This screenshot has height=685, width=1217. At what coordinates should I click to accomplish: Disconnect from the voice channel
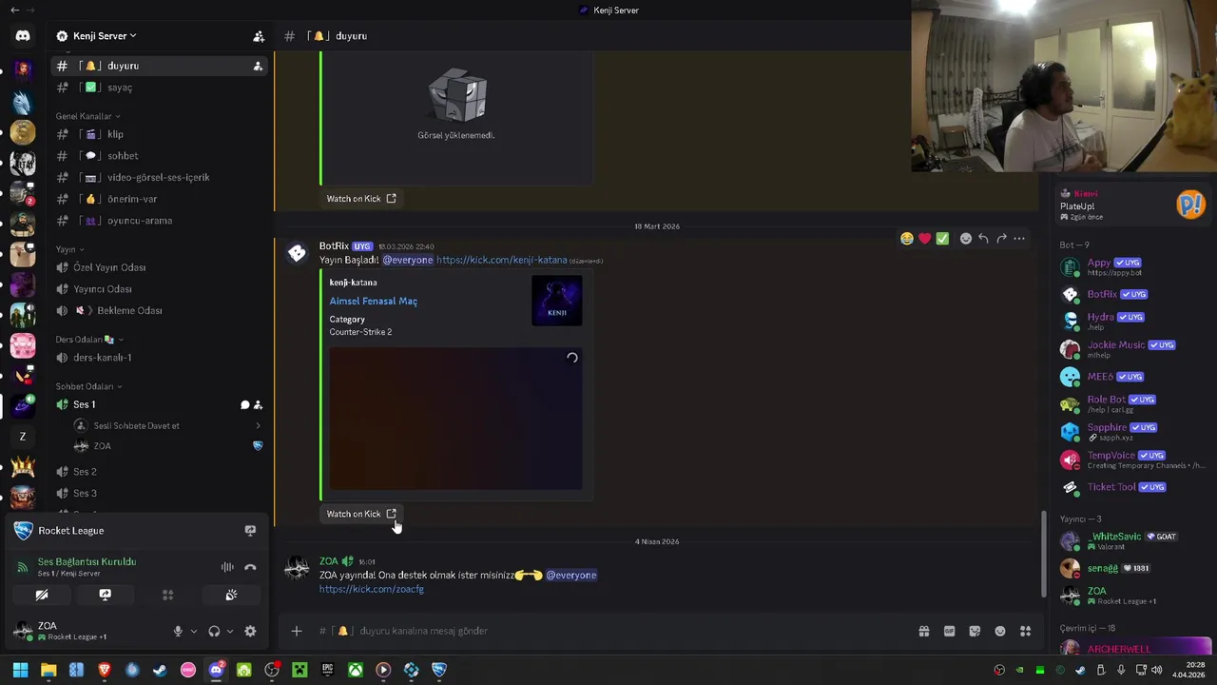coord(250,567)
